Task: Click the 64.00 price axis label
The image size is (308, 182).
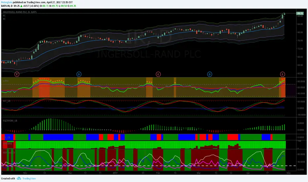Action: (x=300, y=65)
